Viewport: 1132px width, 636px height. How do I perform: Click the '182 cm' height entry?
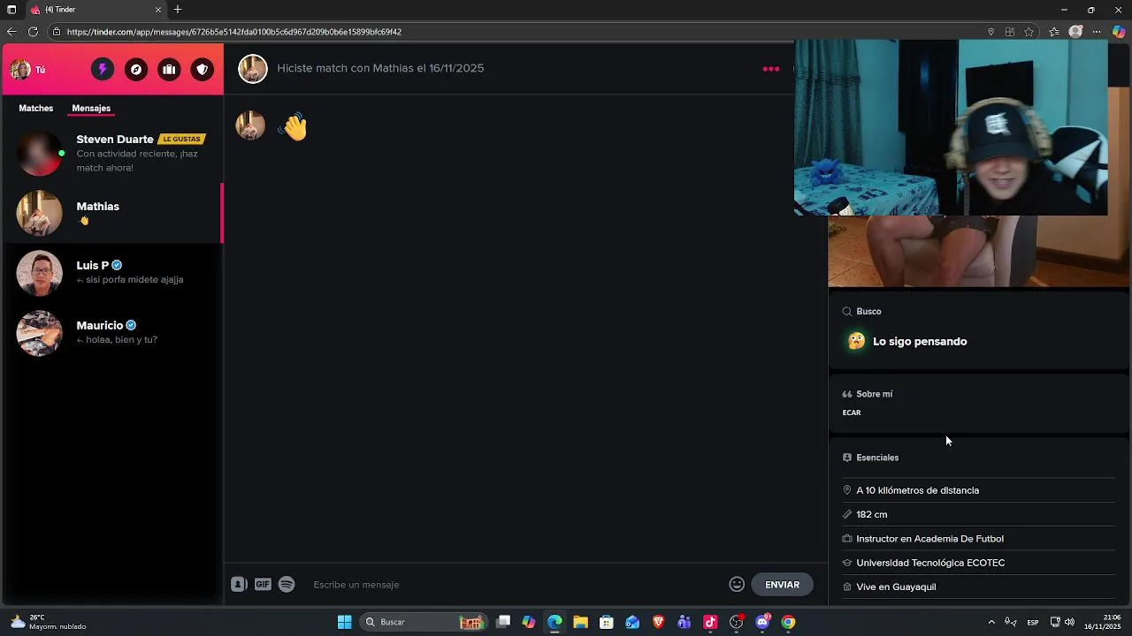tap(872, 514)
